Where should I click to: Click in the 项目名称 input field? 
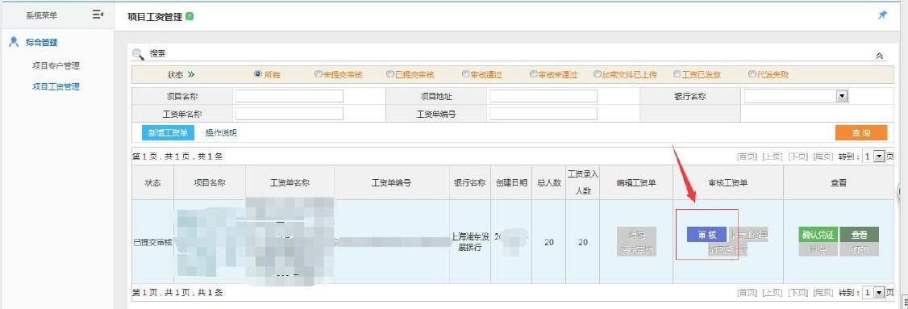pyautogui.click(x=289, y=96)
